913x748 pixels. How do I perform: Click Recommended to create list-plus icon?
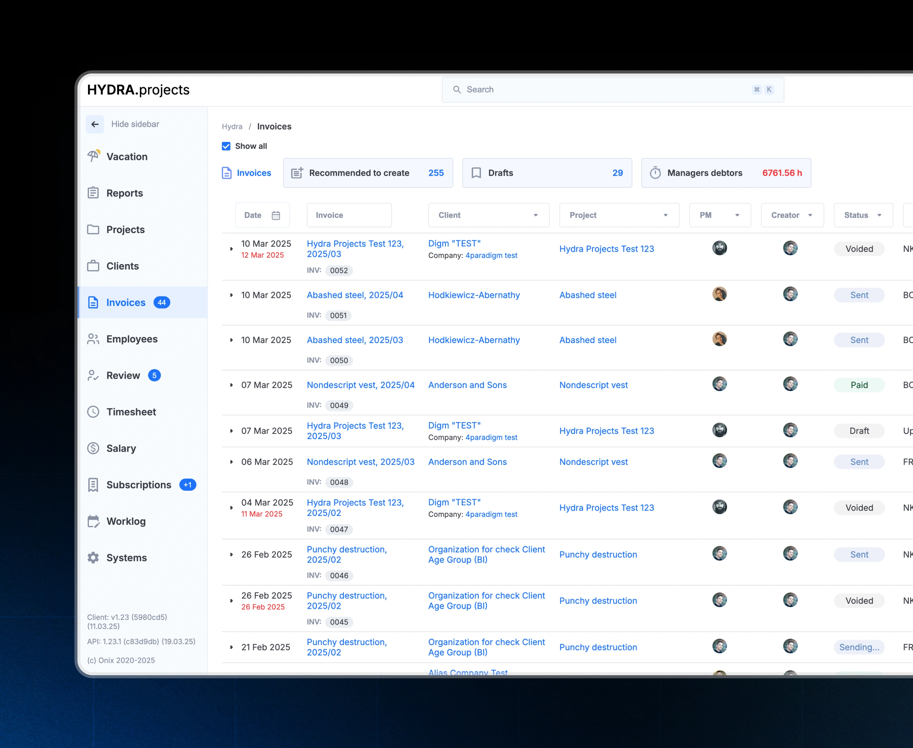coord(297,173)
